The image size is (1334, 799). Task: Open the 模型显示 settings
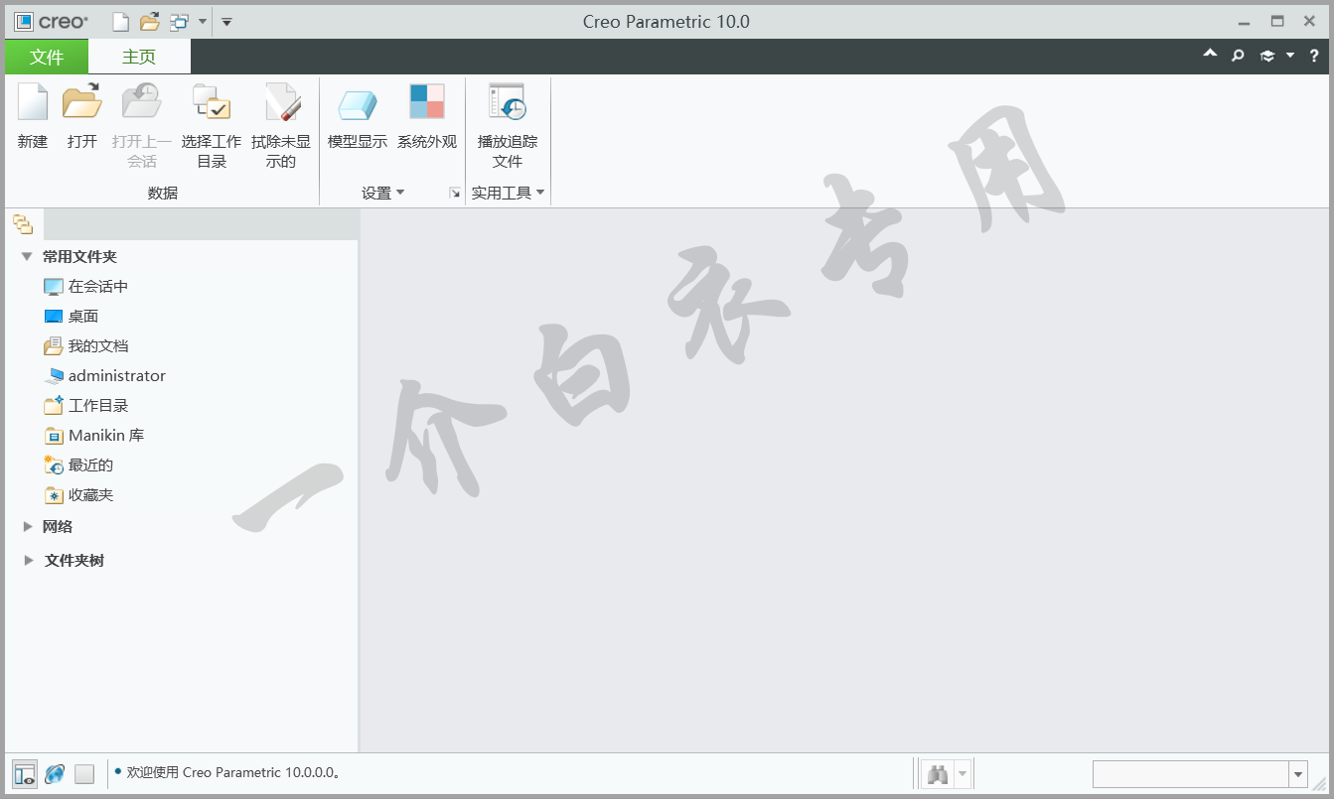click(x=358, y=117)
